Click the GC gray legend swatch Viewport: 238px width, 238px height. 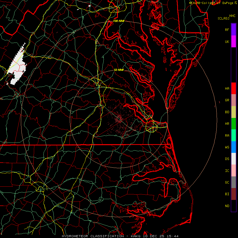tap(234, 182)
